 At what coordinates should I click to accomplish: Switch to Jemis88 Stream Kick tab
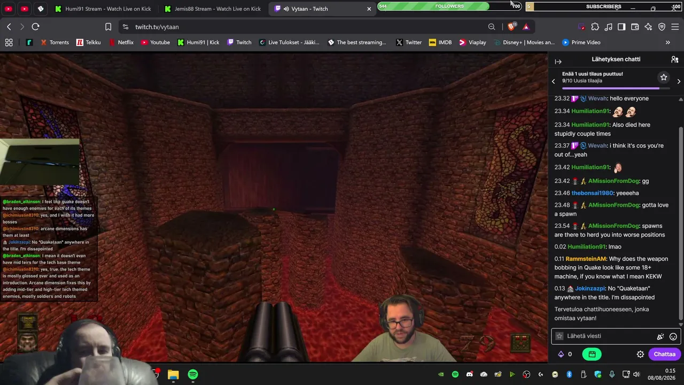point(213,9)
